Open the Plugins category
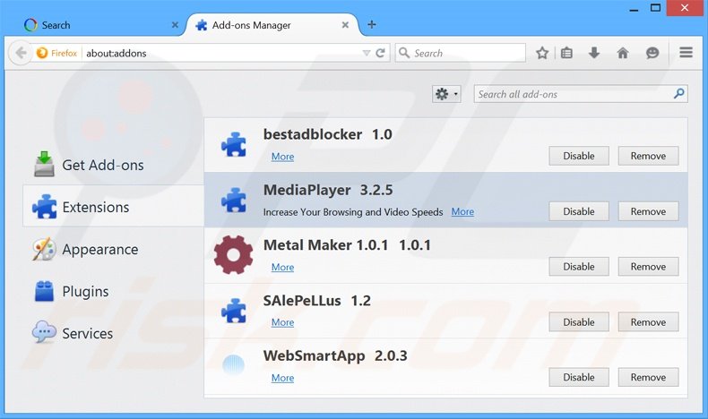708x419 pixels. pyautogui.click(x=113, y=291)
